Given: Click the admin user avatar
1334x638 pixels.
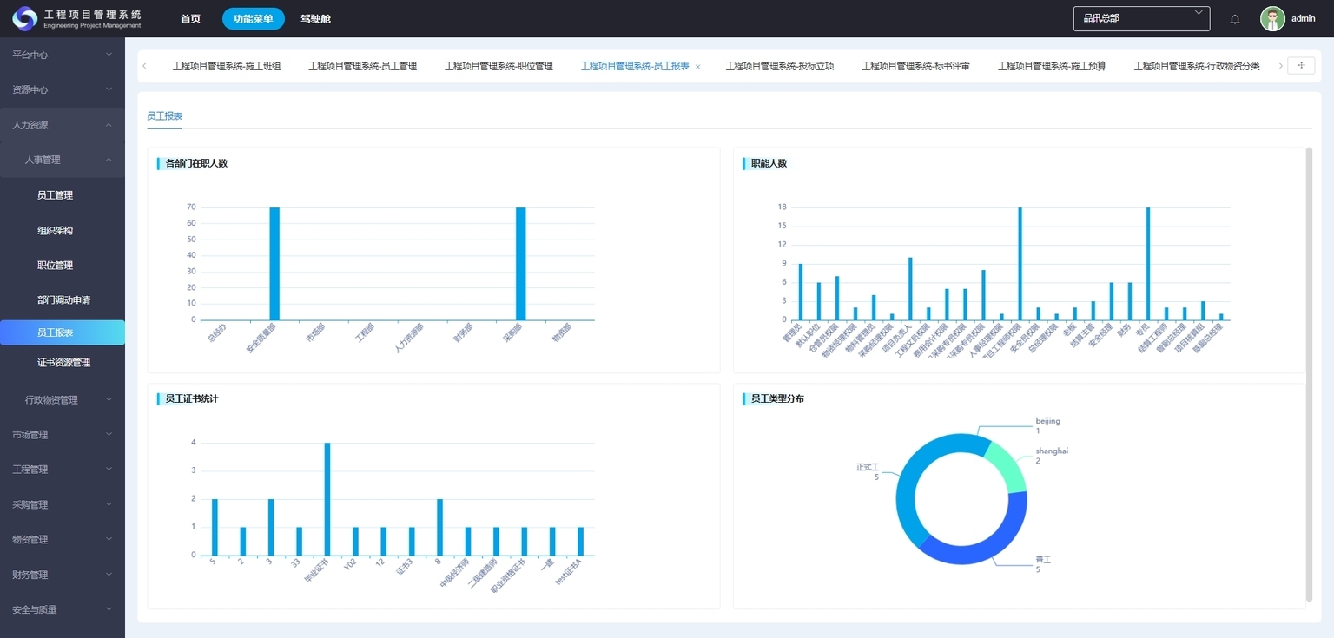Looking at the screenshot, I should 1272,19.
